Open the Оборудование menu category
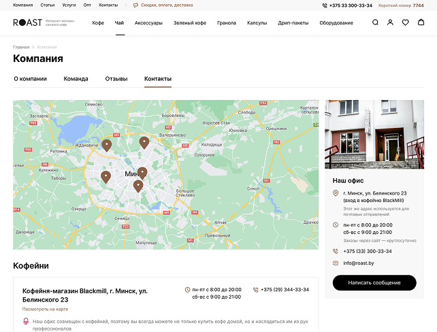Image resolution: width=437 pixels, height=332 pixels. (x=336, y=23)
